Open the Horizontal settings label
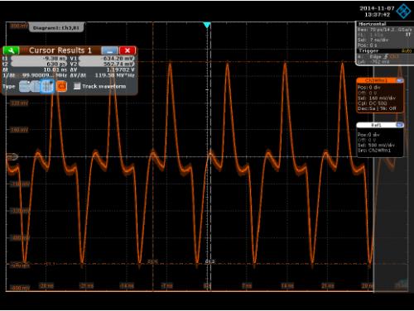The width and height of the screenshot is (414, 311). point(372,24)
